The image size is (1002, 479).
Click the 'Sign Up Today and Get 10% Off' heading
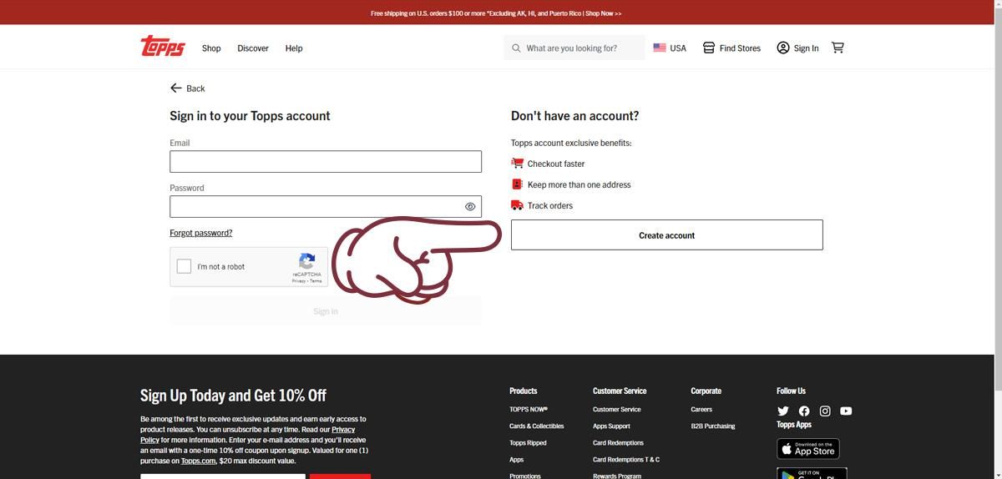click(233, 396)
